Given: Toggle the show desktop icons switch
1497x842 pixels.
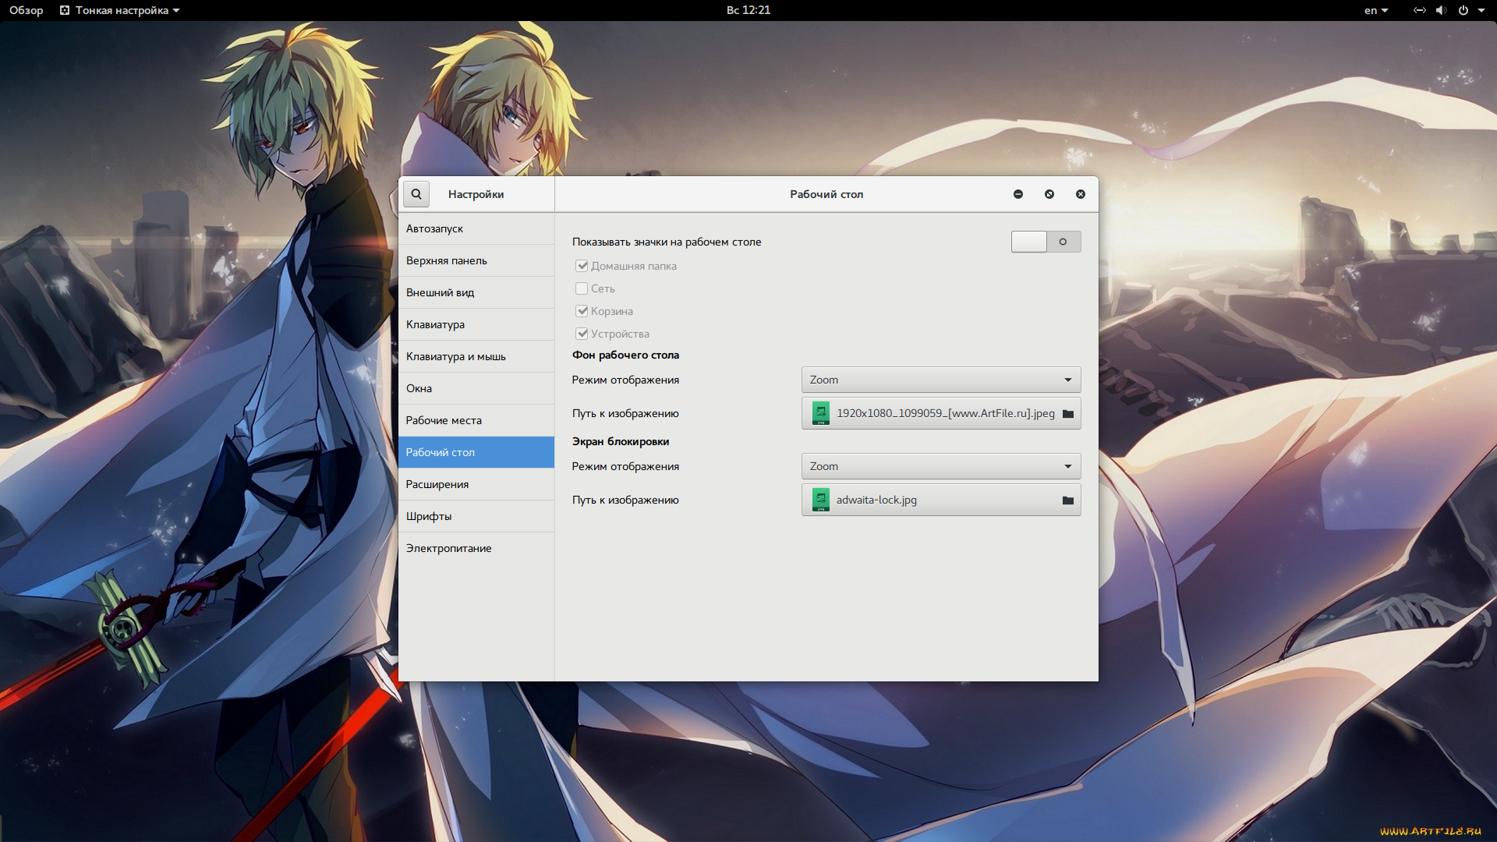Looking at the screenshot, I should pyautogui.click(x=1046, y=242).
